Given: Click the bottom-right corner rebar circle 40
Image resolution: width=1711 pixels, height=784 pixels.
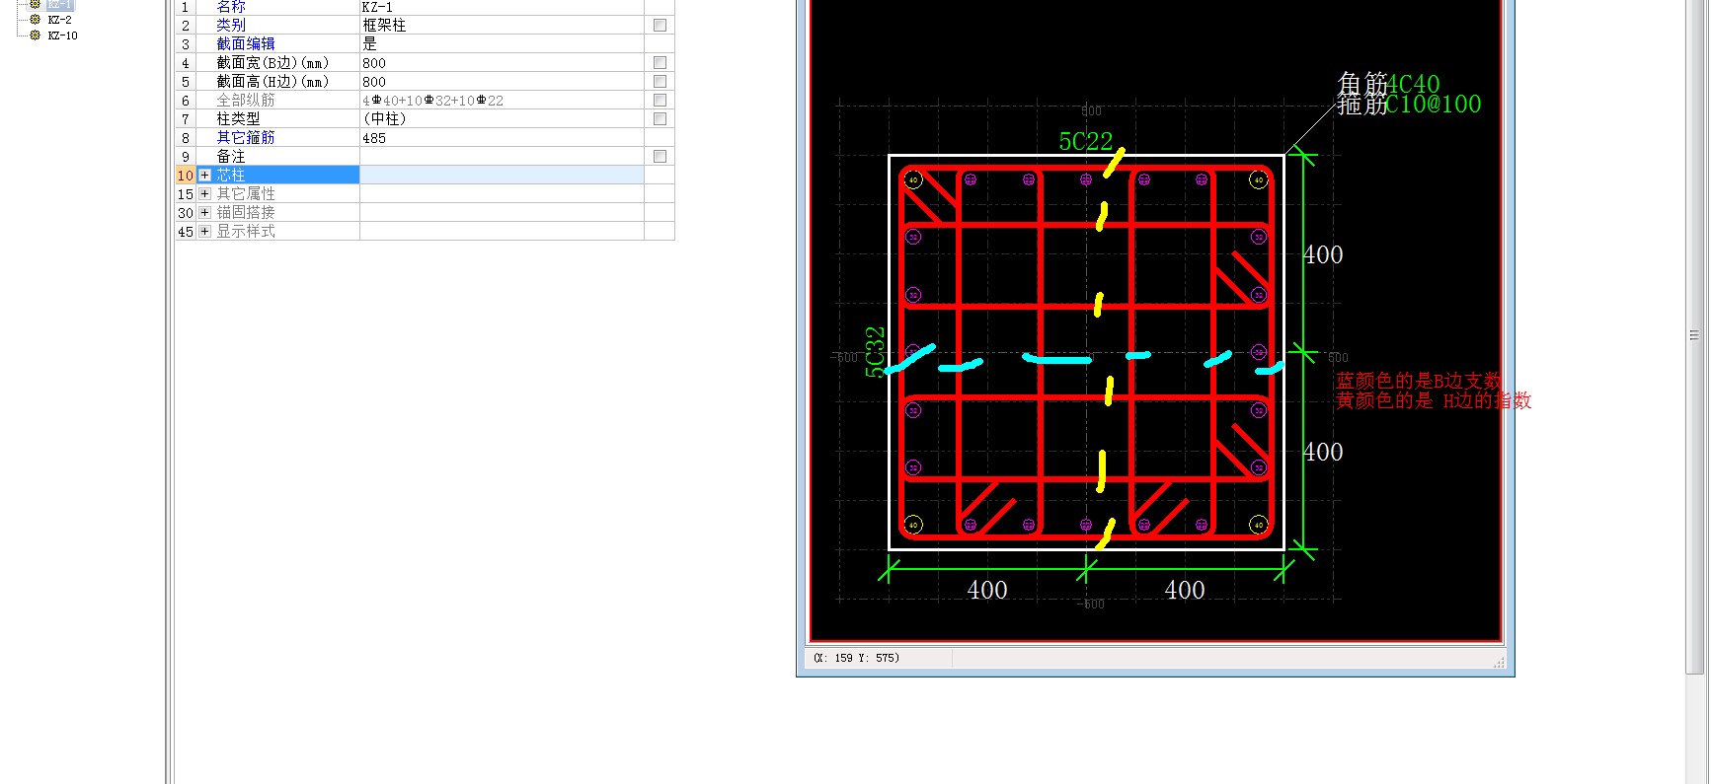Looking at the screenshot, I should (1258, 525).
